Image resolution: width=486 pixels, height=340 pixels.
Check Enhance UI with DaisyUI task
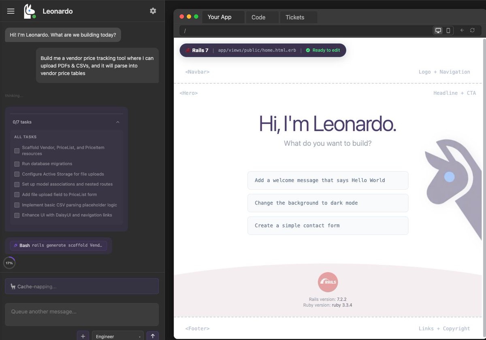pos(17,215)
